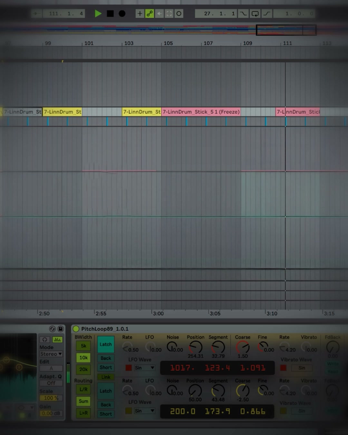Stop playback with the square Stop button

point(110,14)
